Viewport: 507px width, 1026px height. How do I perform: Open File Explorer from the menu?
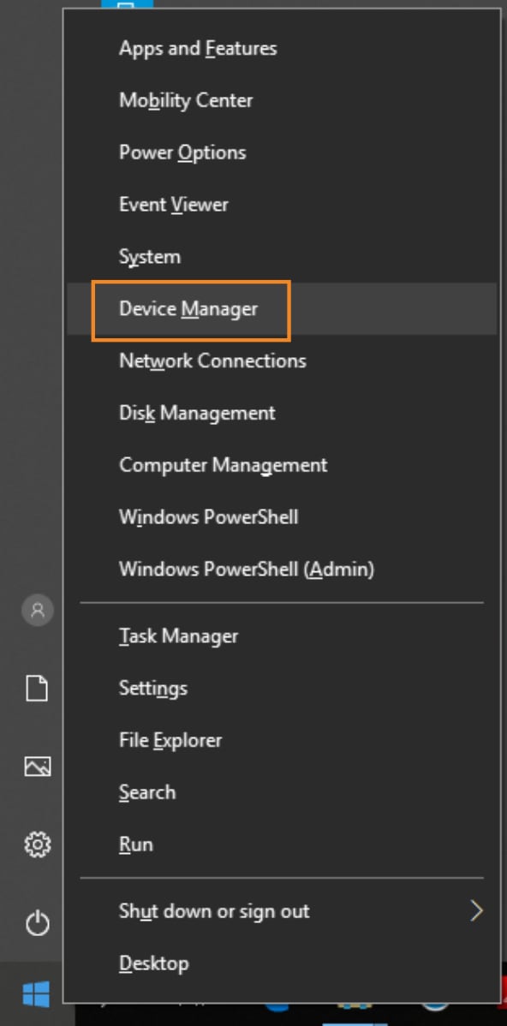pos(281,740)
